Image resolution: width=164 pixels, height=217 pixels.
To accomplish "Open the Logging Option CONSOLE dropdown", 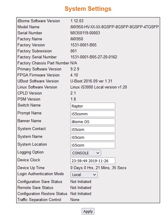I will pyautogui.click(x=86, y=153).
